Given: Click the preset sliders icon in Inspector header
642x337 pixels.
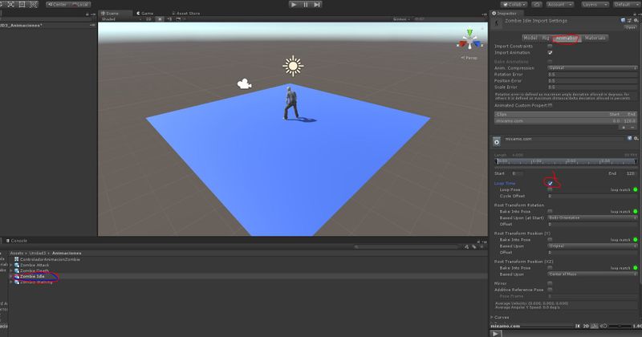Looking at the screenshot, I should pos(629,20).
